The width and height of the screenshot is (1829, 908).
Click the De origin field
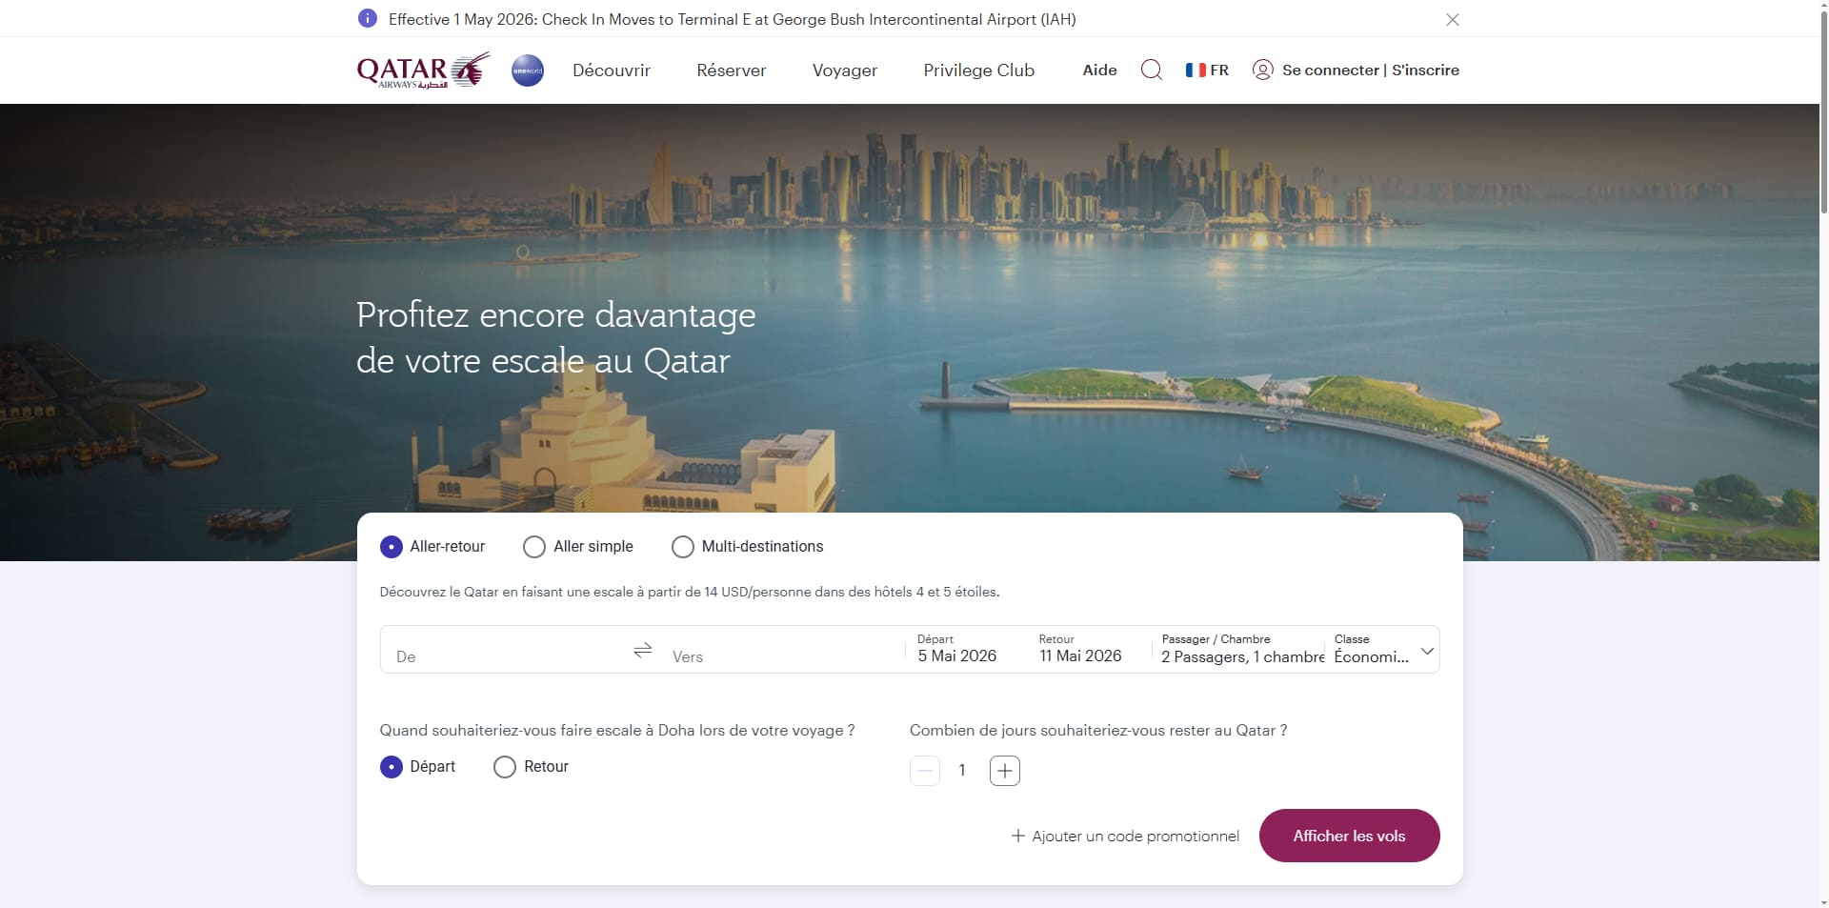click(x=505, y=650)
